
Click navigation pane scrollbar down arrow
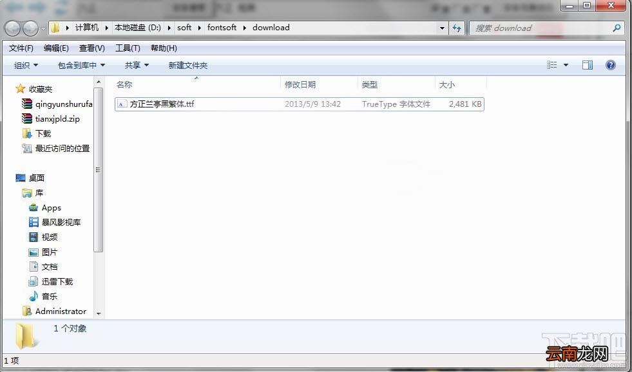pyautogui.click(x=99, y=313)
